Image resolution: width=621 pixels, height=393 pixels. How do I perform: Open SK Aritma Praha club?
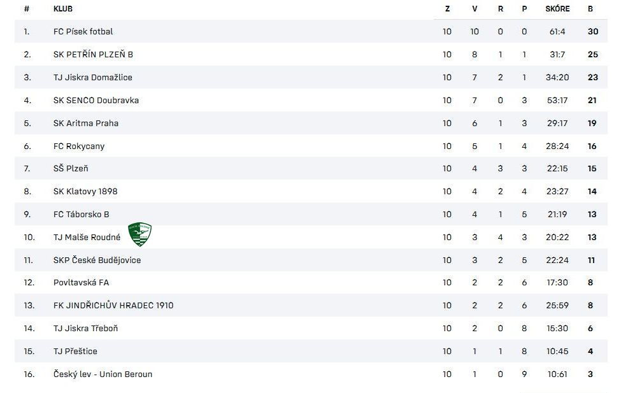pyautogui.click(x=85, y=123)
